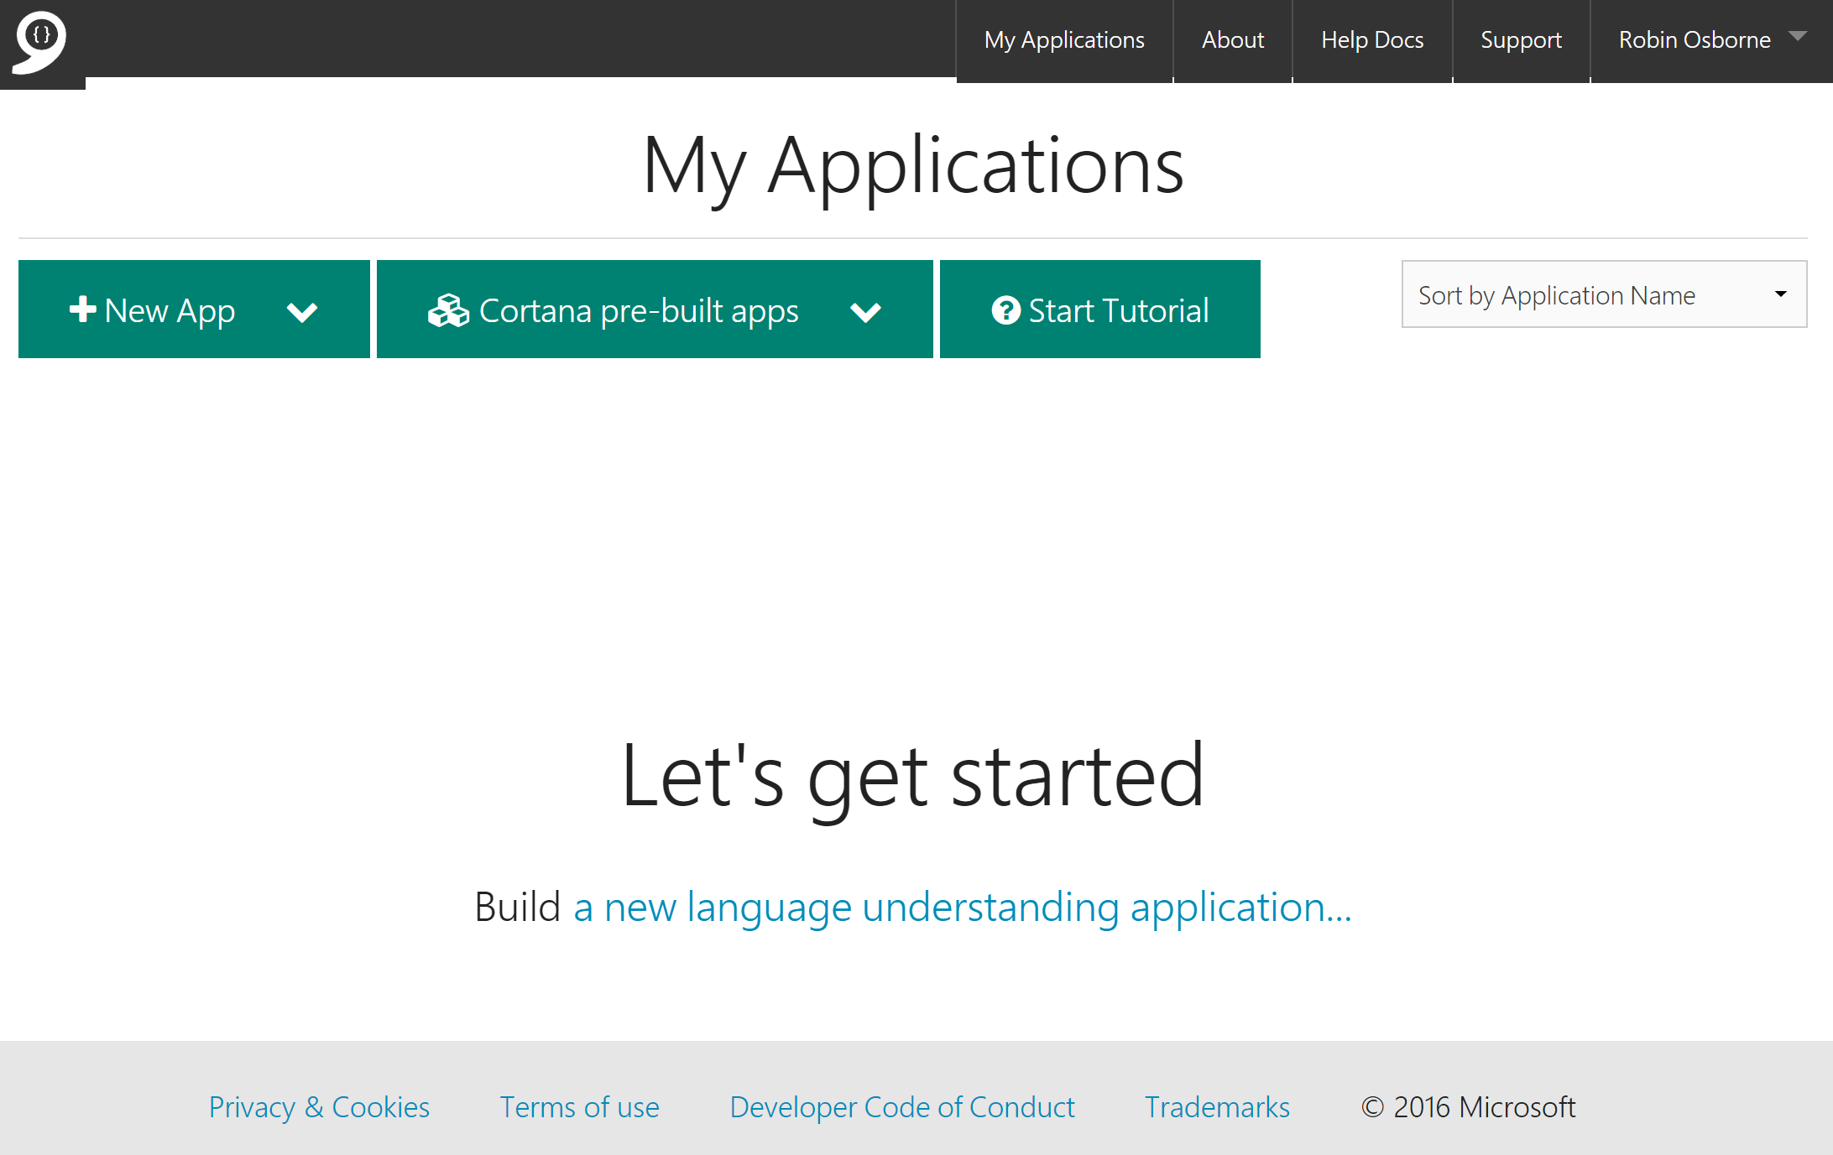The width and height of the screenshot is (1833, 1155).
Task: Open My Applications in top navigation
Action: click(x=1064, y=39)
